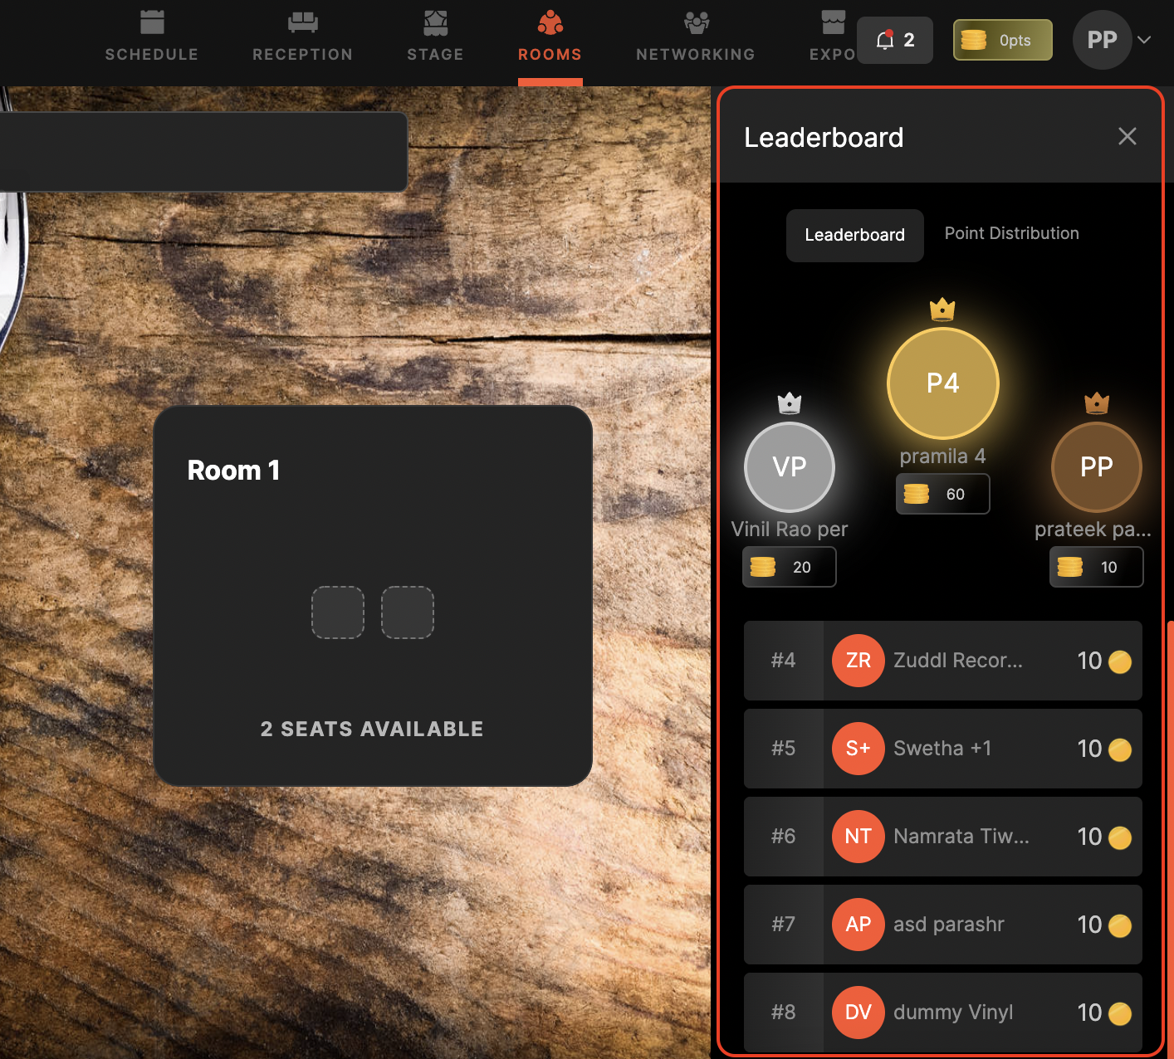Image resolution: width=1174 pixels, height=1059 pixels.
Task: Click pramila 4's 60 points badge
Action: [943, 494]
